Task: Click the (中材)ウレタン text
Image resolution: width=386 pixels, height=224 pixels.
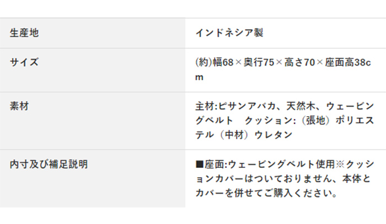Action: [256, 135]
